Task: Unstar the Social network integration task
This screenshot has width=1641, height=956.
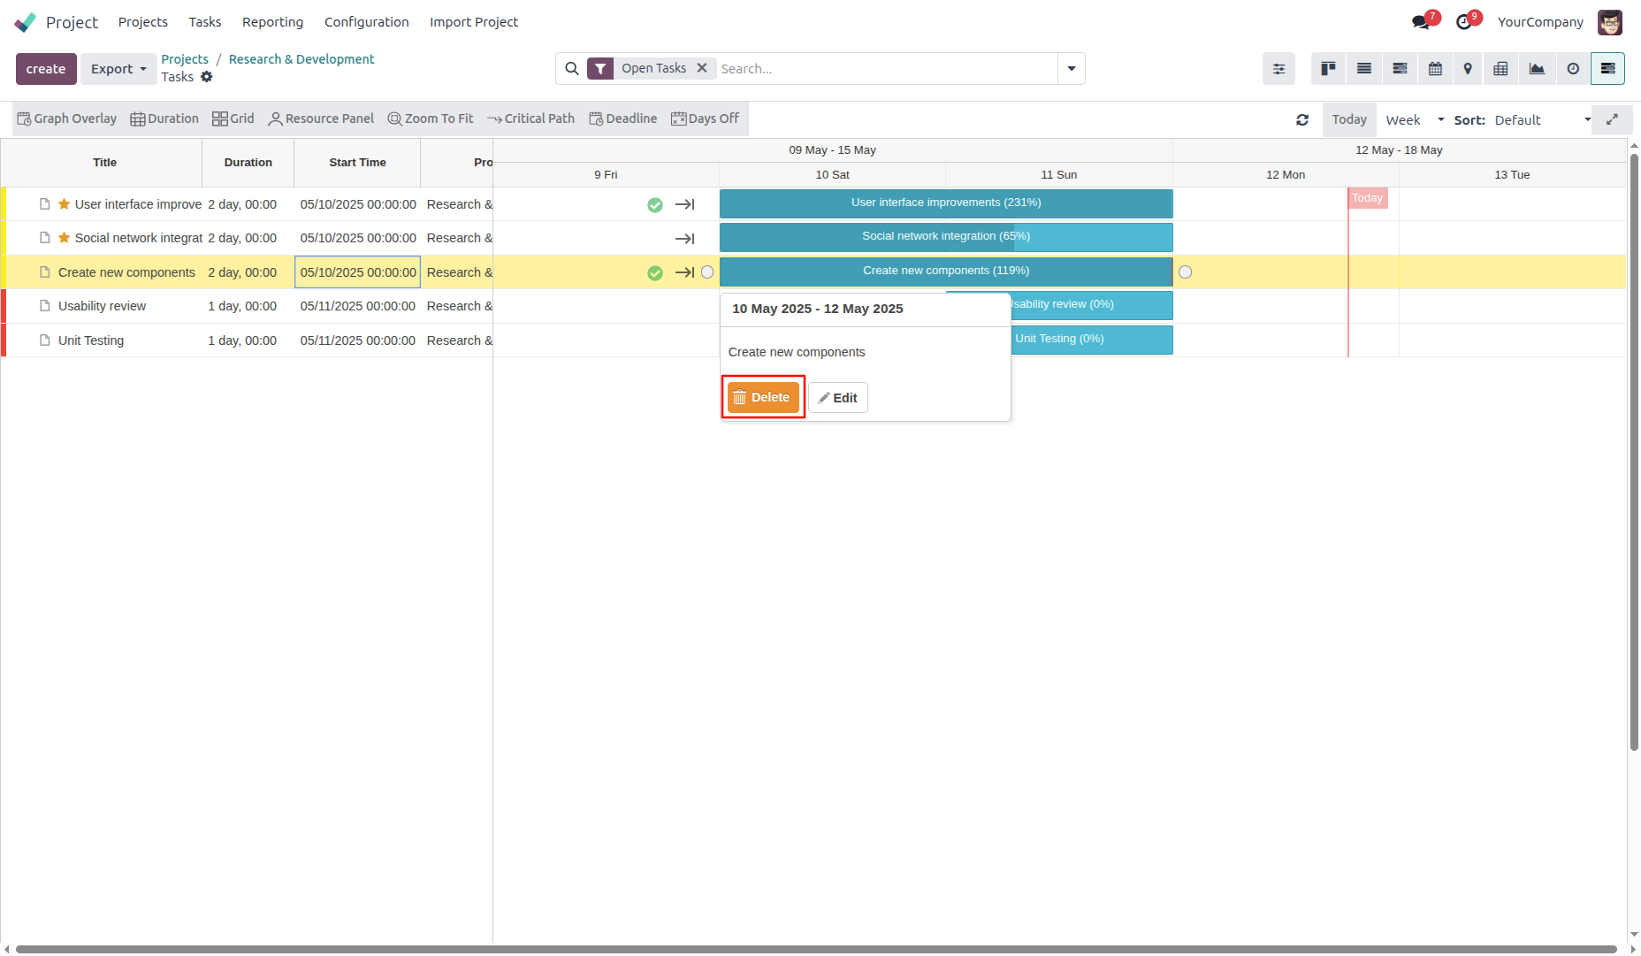Action: point(64,238)
